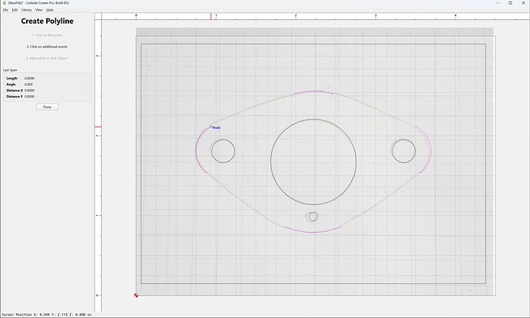This screenshot has width=530, height=318.
Task: Click the top pink arc segment
Action: [x=313, y=91]
